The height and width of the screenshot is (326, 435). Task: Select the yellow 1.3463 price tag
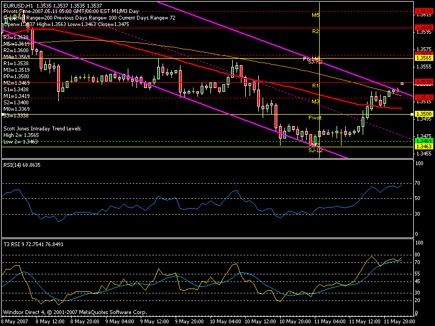[422, 147]
